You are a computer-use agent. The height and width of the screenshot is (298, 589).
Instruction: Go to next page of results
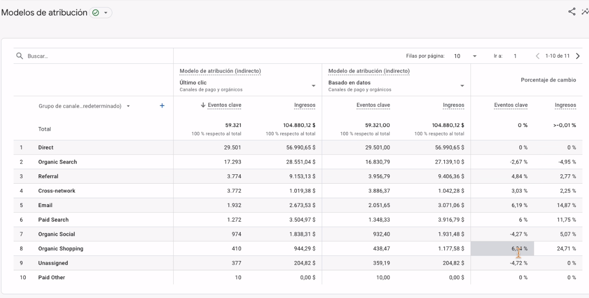point(577,56)
